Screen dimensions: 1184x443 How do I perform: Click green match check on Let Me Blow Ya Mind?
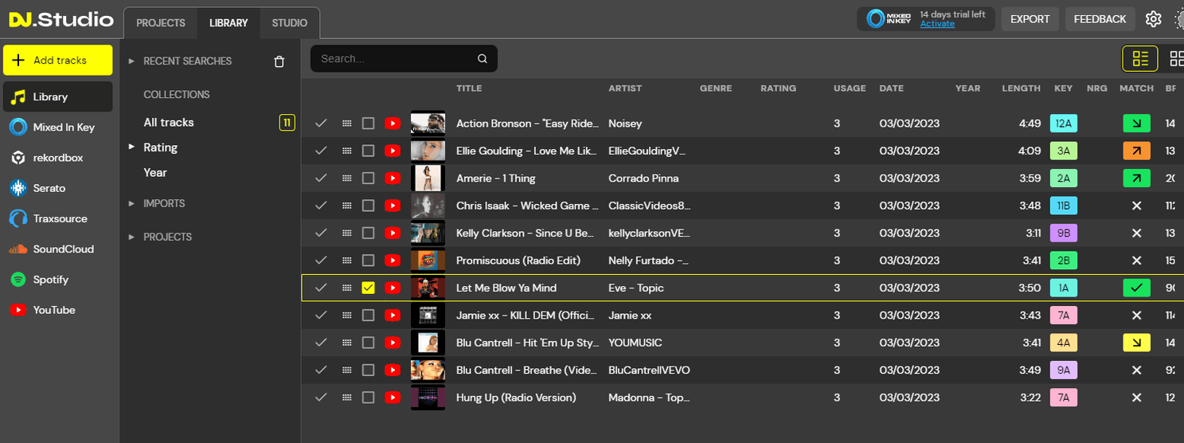click(1136, 288)
